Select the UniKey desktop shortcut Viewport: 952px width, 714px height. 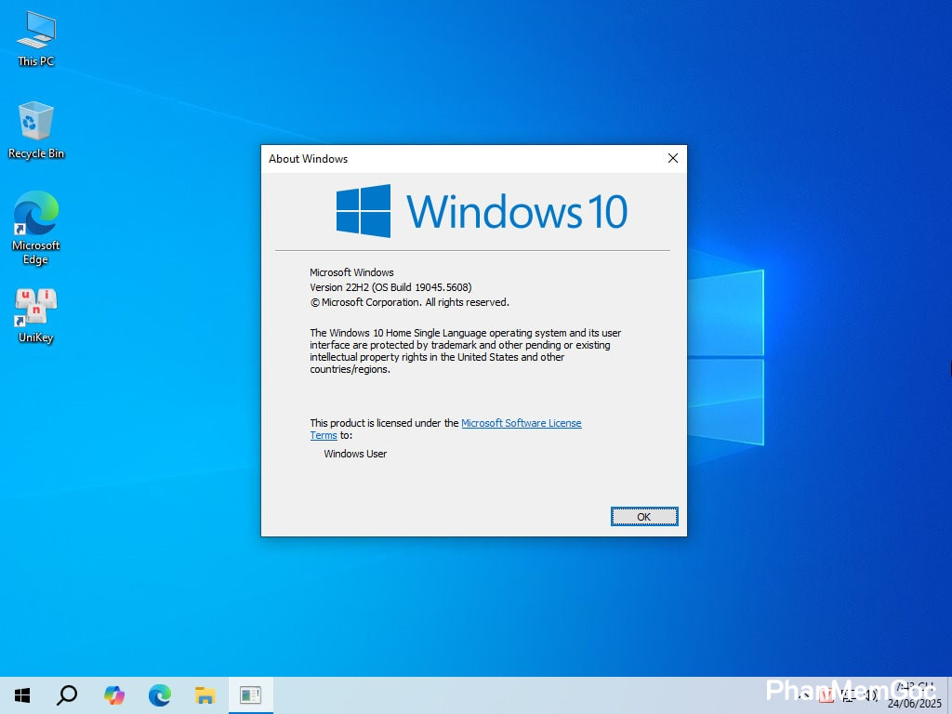point(36,314)
